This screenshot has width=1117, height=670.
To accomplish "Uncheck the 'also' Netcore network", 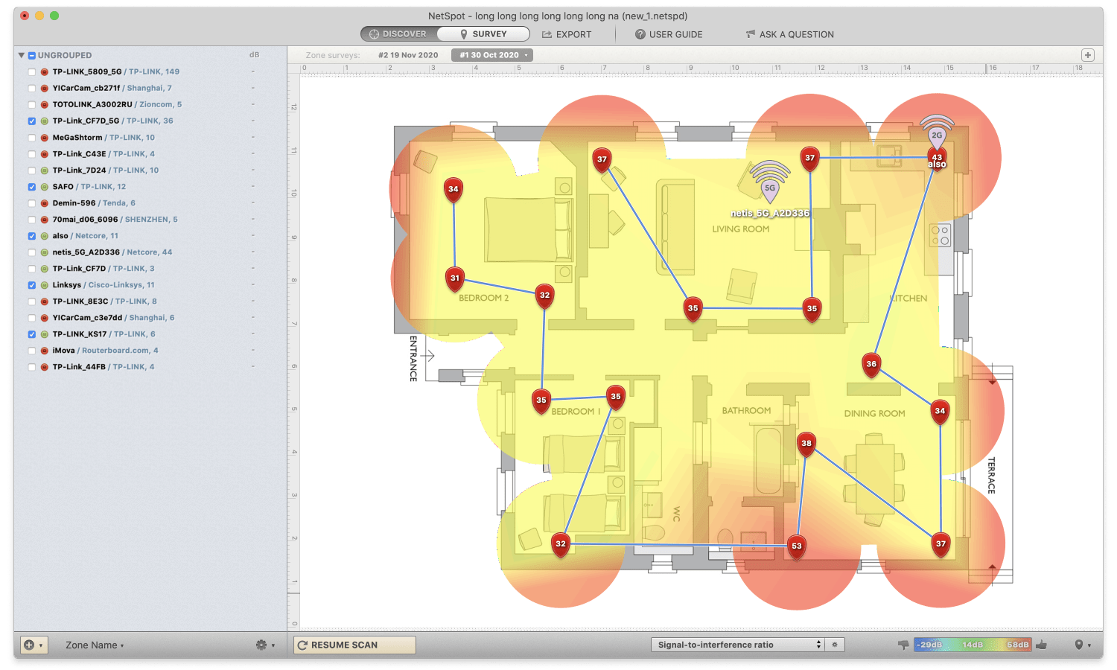I will 32,236.
